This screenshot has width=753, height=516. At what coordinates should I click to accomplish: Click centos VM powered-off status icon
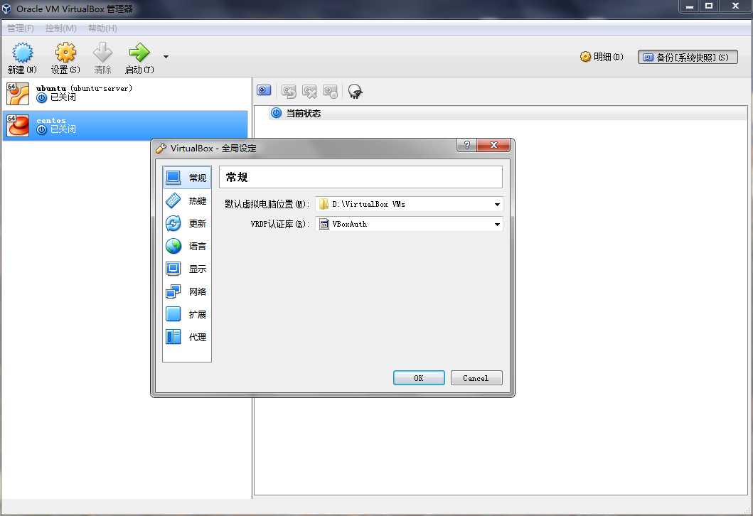pos(42,129)
